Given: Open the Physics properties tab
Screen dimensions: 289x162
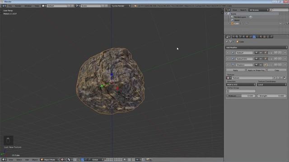Looking at the screenshot, I should coord(271,37).
